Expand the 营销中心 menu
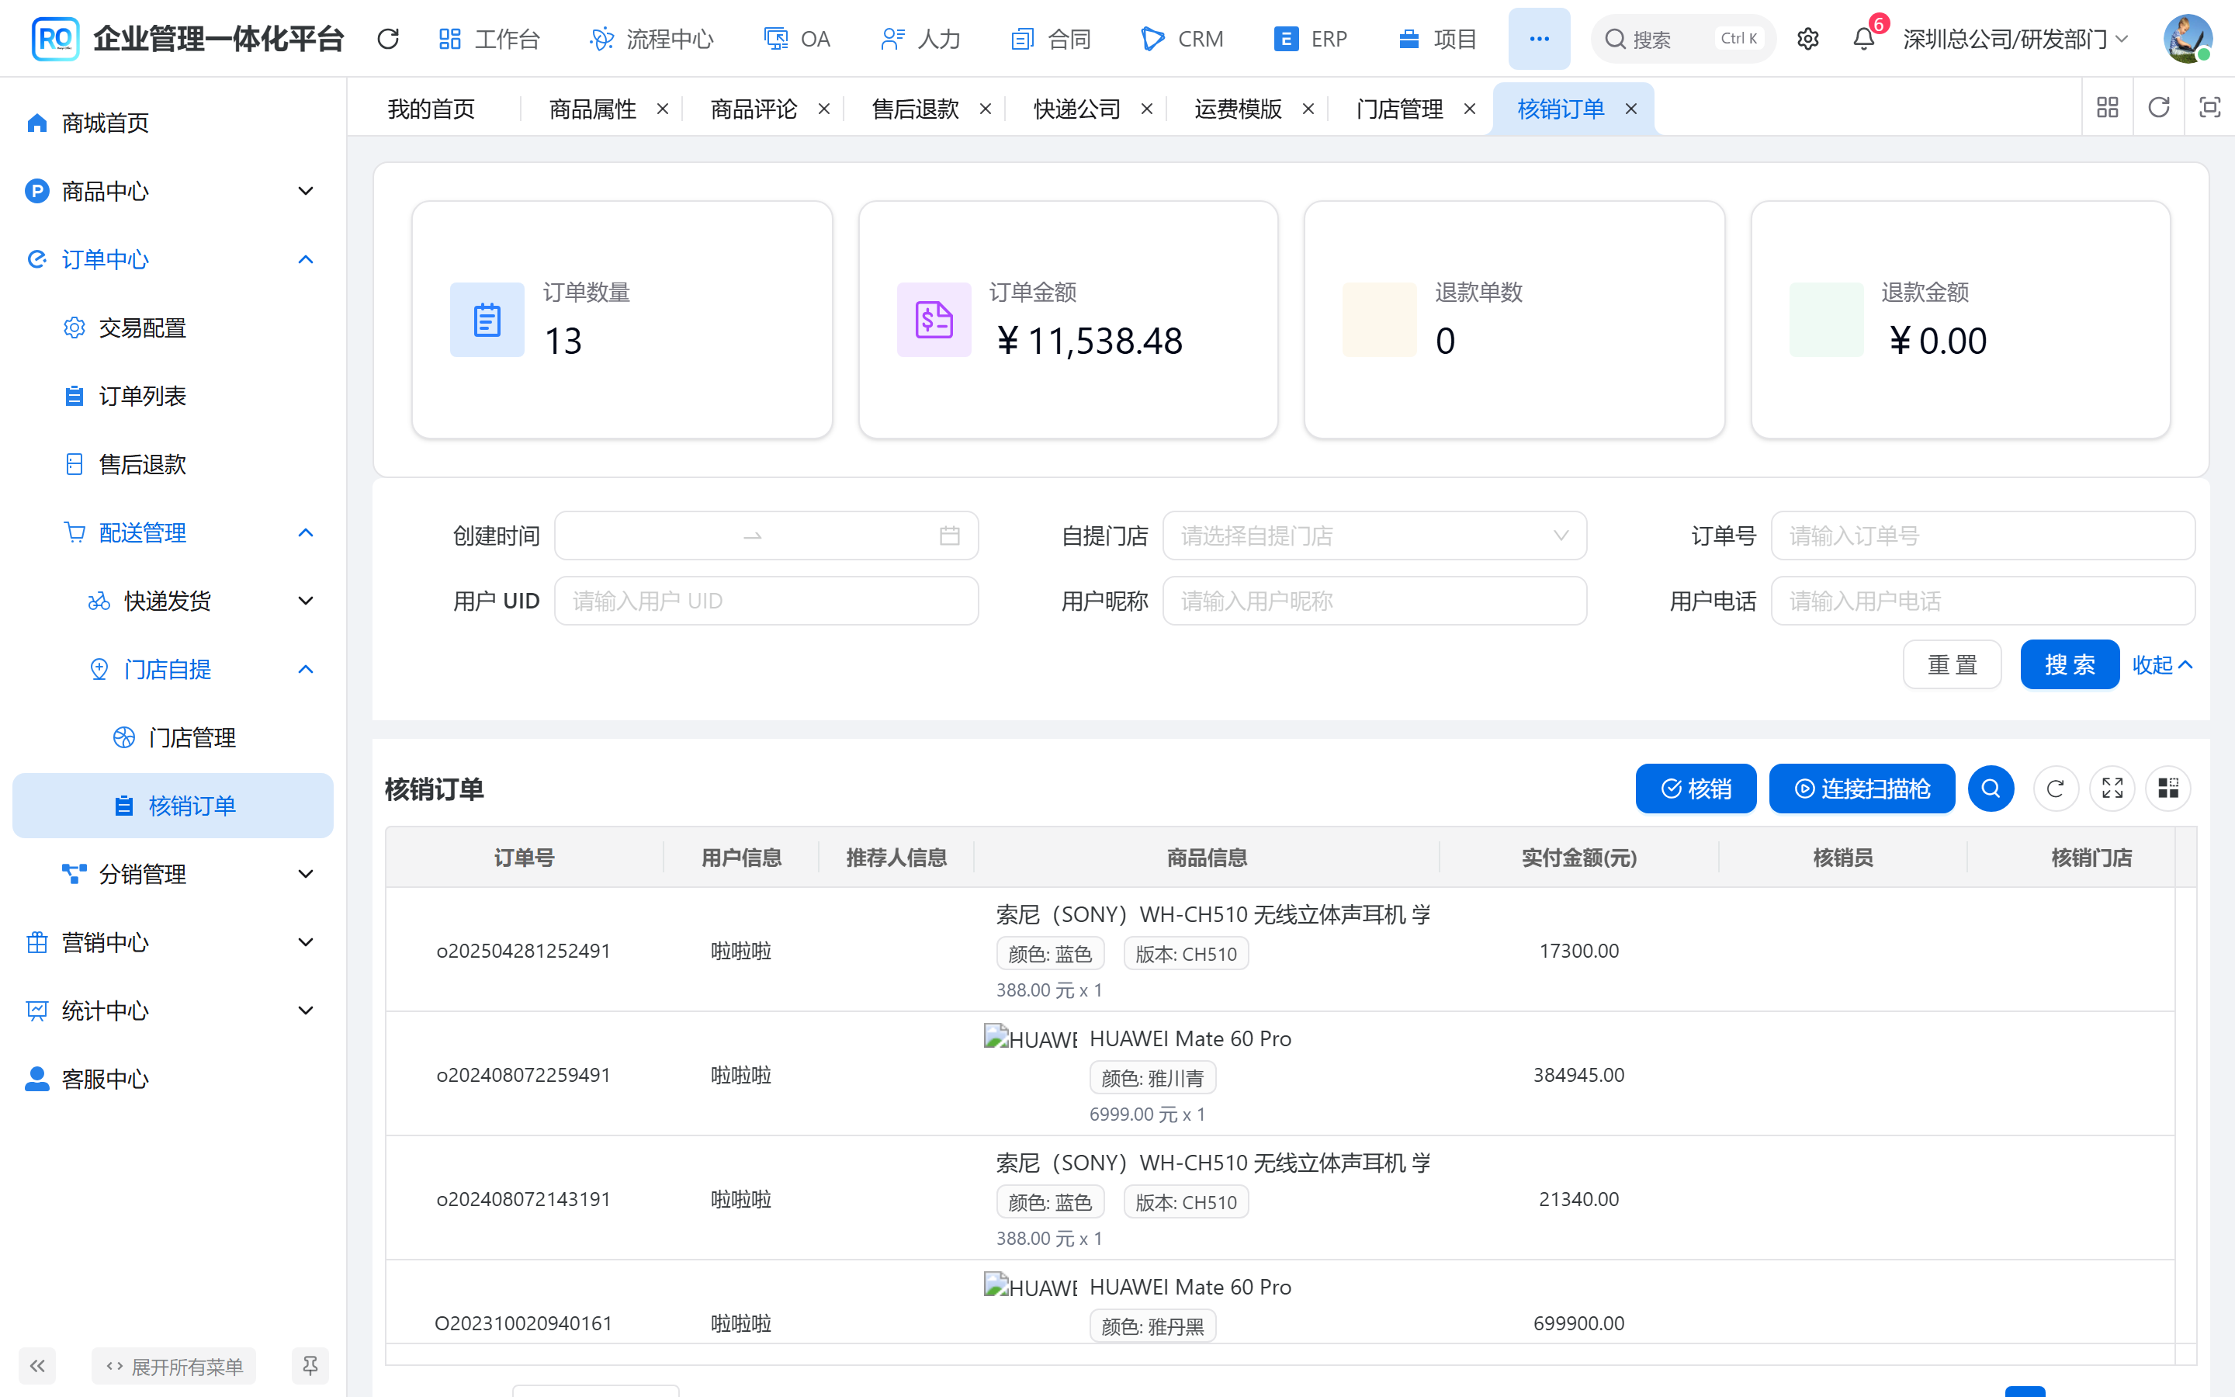 174,942
